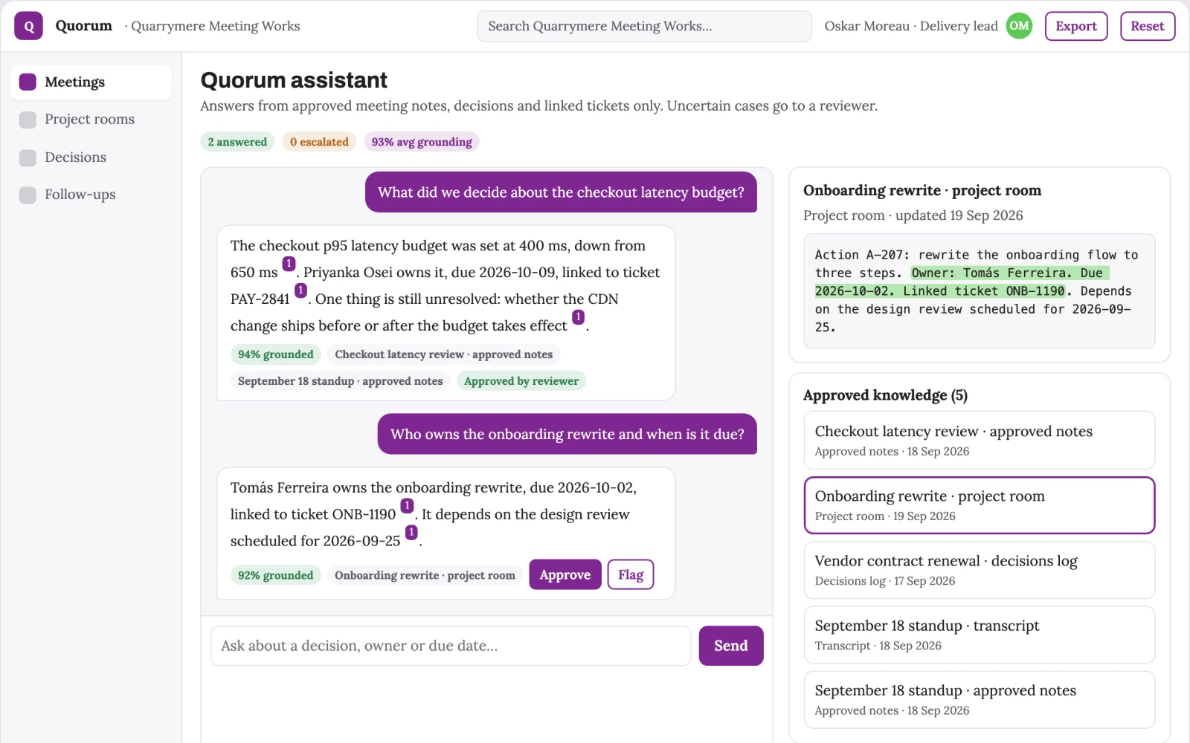Focus the Ask about a decision input

click(x=451, y=646)
